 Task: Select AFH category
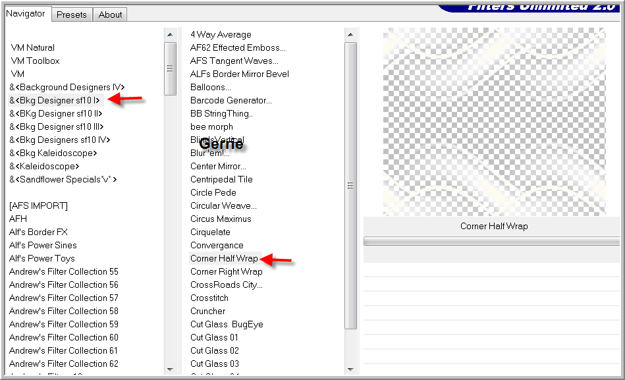click(18, 219)
